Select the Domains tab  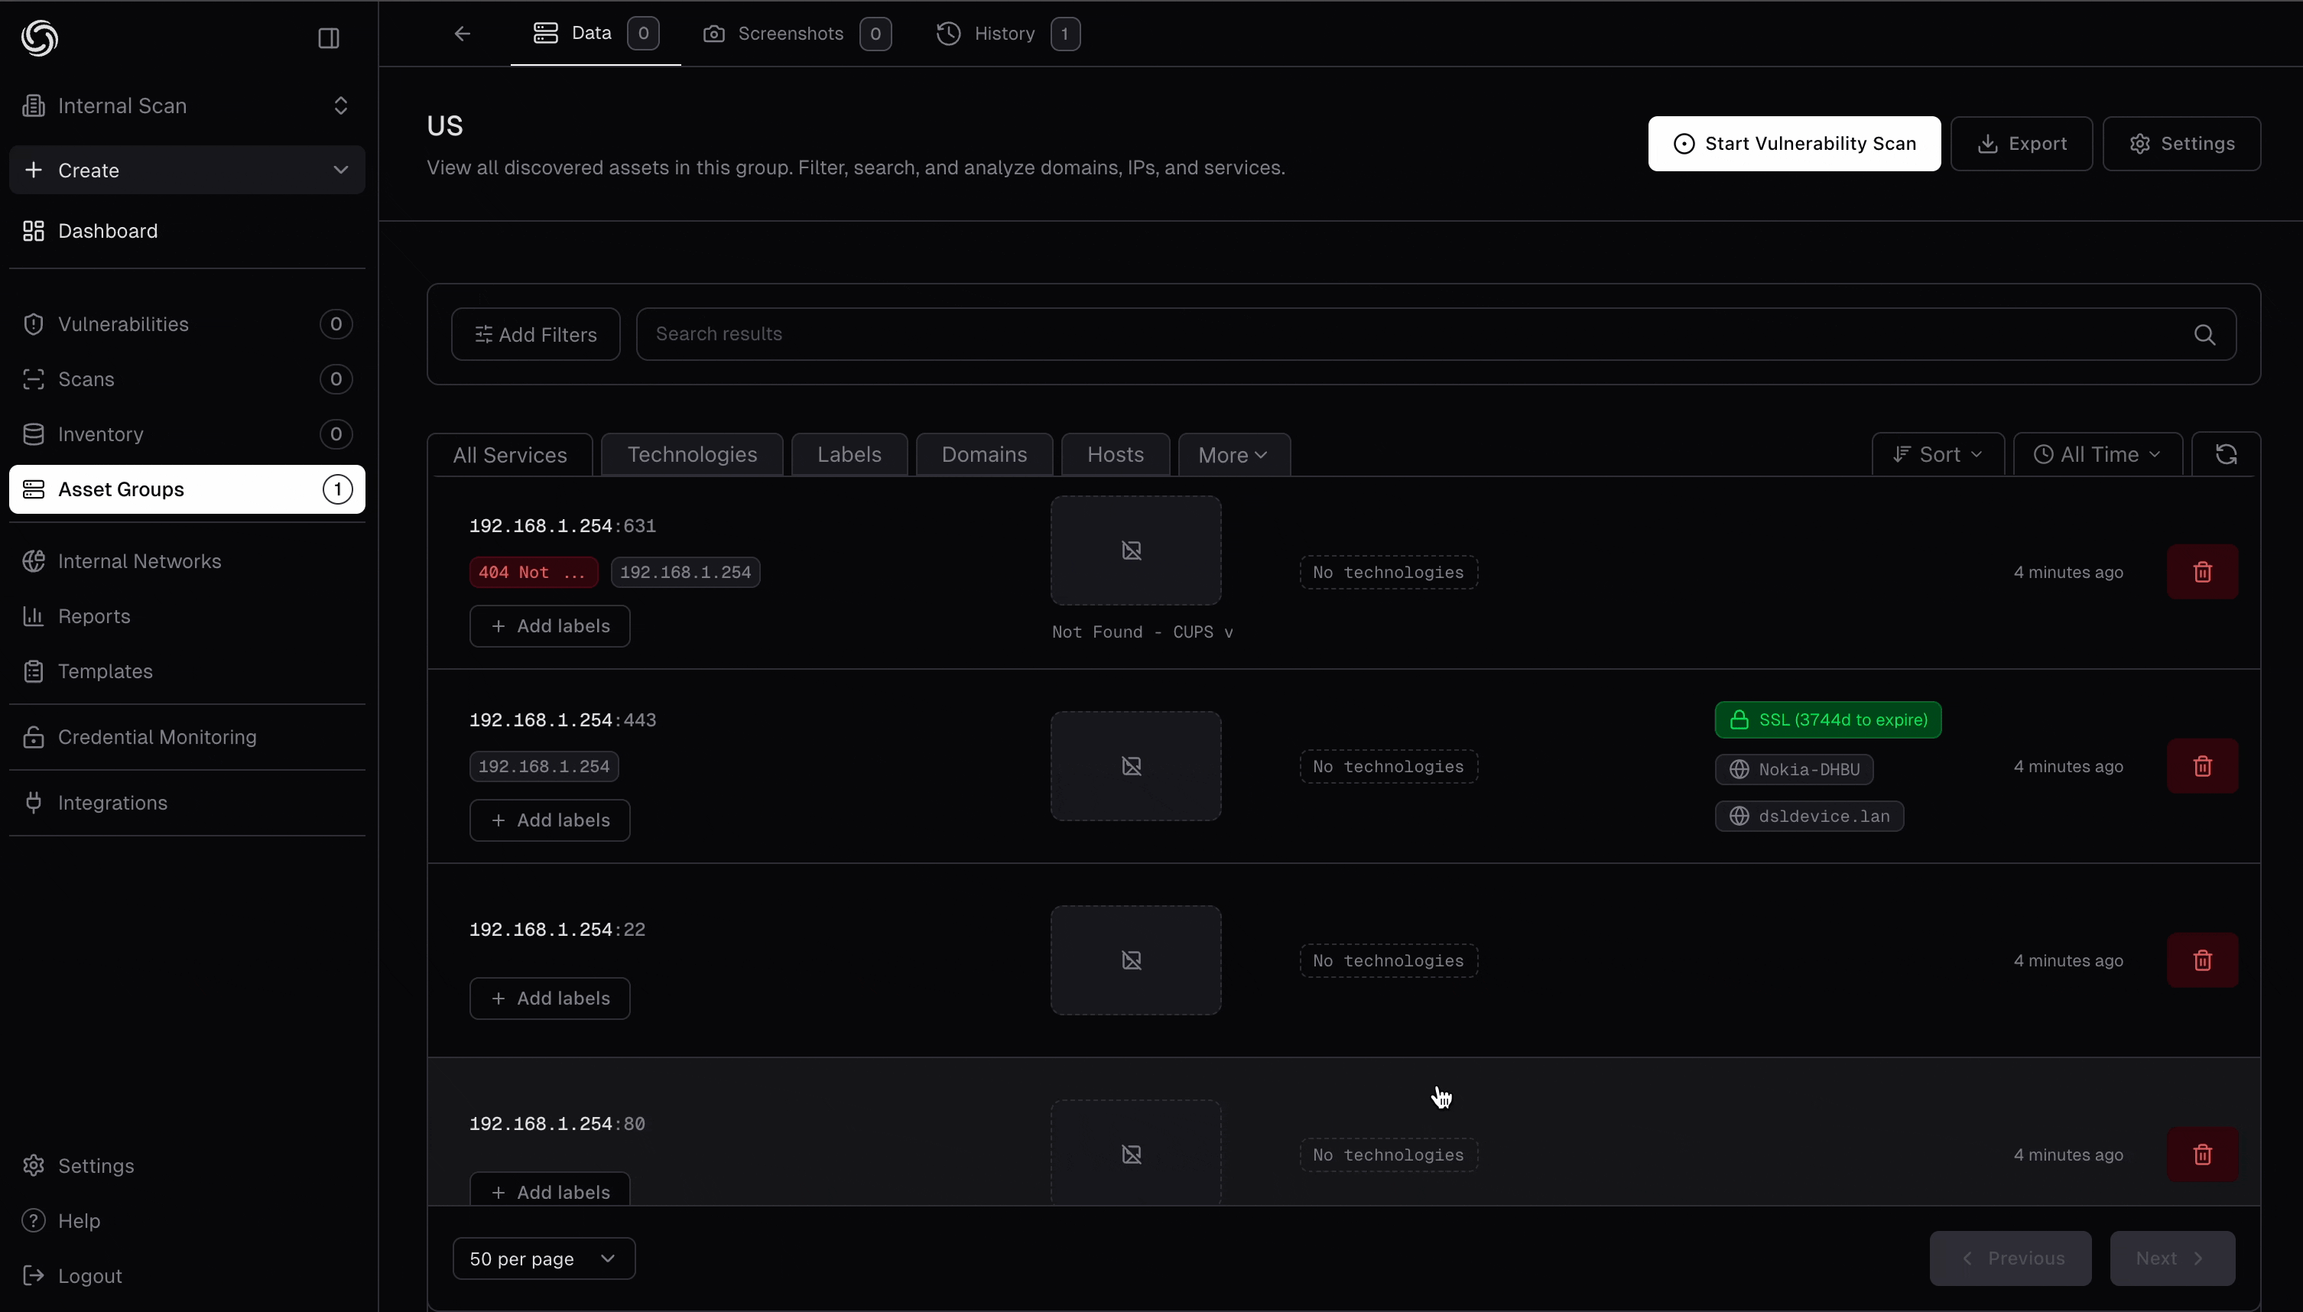coord(984,454)
